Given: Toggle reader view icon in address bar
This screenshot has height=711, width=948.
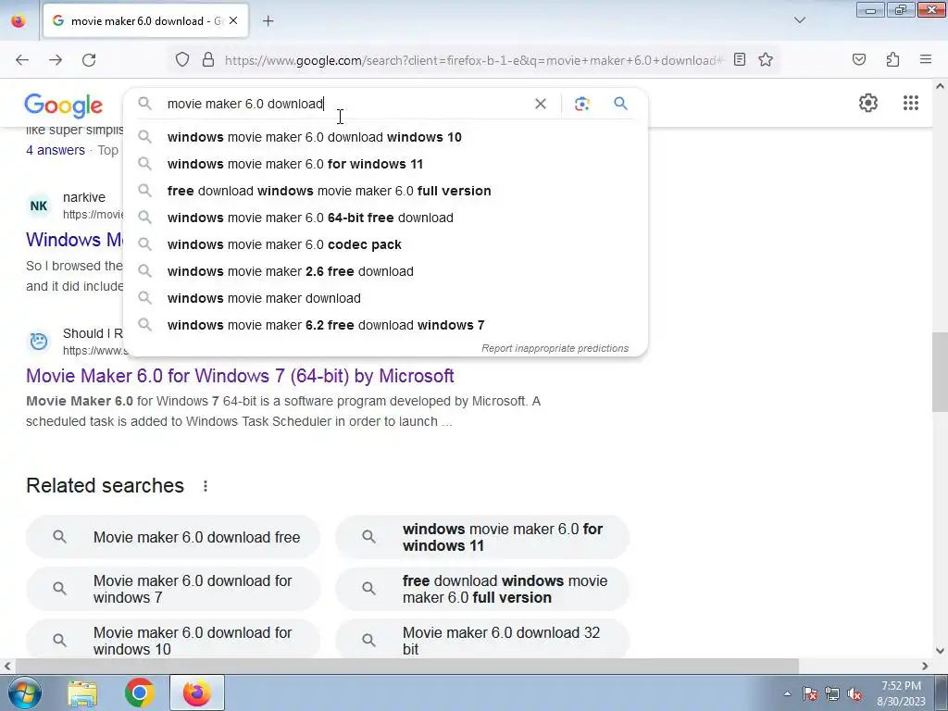Looking at the screenshot, I should [x=740, y=59].
